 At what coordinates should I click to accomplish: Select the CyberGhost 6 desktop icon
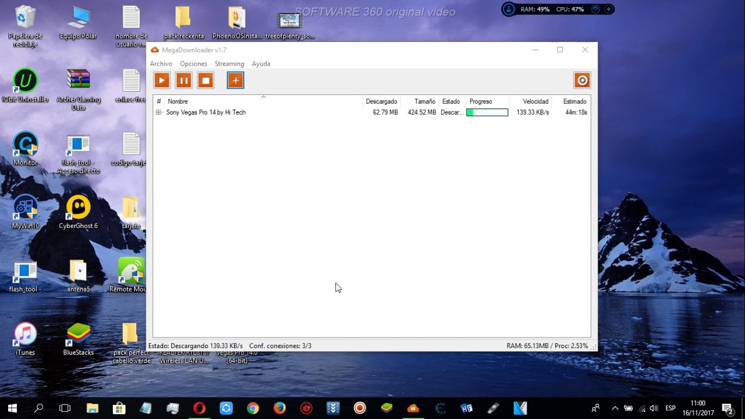click(x=78, y=212)
